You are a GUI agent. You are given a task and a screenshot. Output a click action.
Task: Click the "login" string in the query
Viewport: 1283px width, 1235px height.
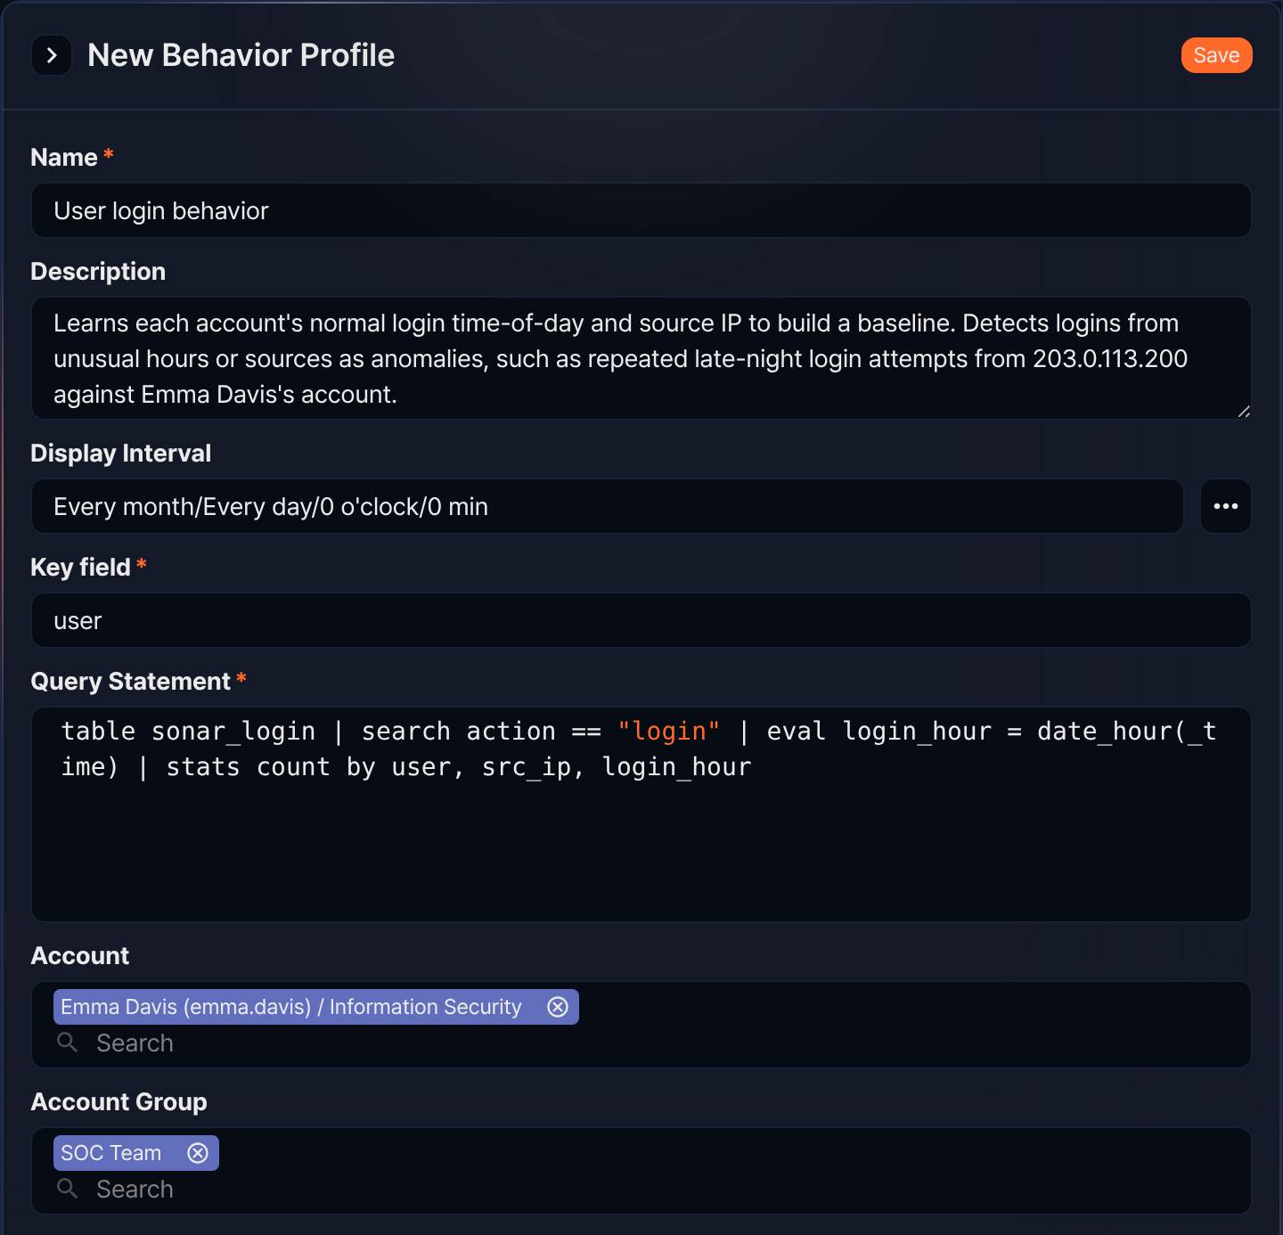click(x=668, y=732)
